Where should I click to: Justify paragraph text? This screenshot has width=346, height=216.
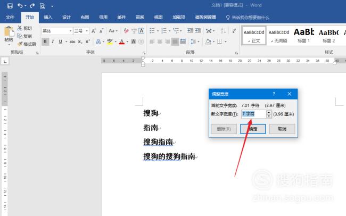(x=175, y=41)
